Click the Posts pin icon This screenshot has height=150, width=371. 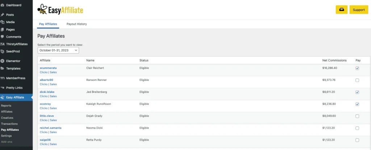click(3, 15)
